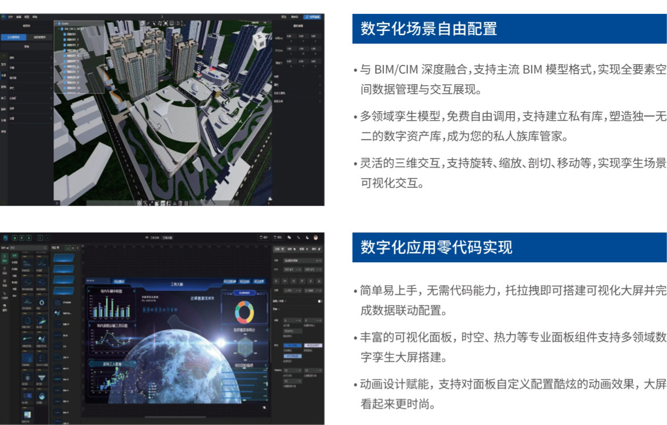Open the 文件 menu in the 3D scene editor
667x425 pixels.
point(11,17)
